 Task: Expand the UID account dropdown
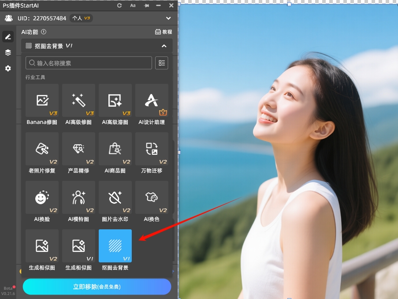point(168,19)
